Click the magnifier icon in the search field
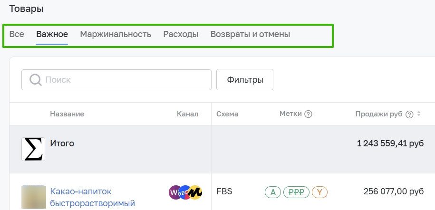This screenshot has width=435, height=210. (x=36, y=80)
